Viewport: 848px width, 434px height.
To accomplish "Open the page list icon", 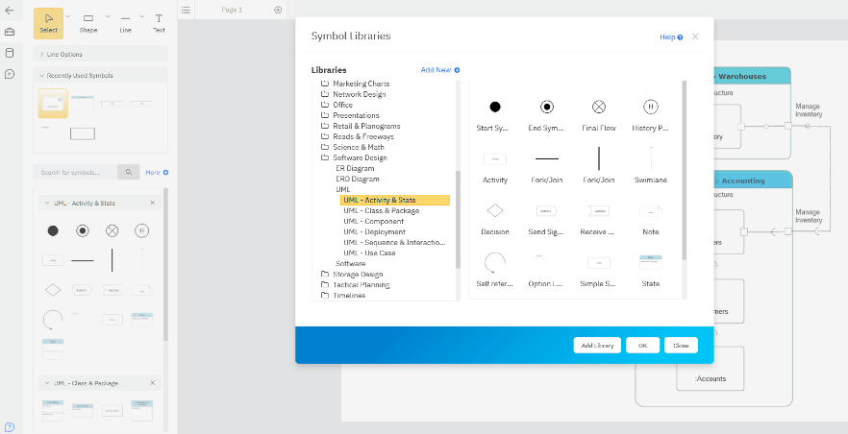I will pos(186,10).
